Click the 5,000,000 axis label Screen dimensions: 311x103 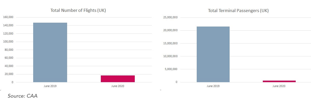(x=171, y=69)
